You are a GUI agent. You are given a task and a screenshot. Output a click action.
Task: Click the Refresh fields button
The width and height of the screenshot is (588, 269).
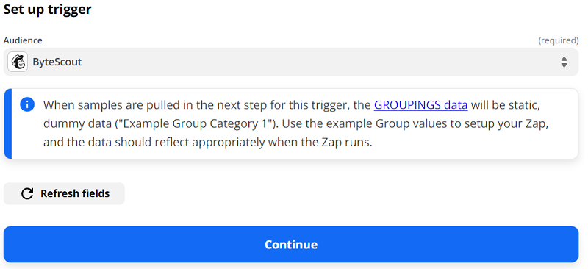(x=64, y=193)
